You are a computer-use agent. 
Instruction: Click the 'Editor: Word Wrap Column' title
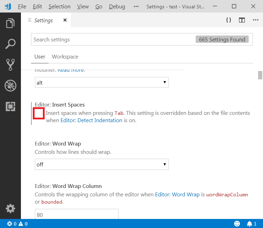68,186
